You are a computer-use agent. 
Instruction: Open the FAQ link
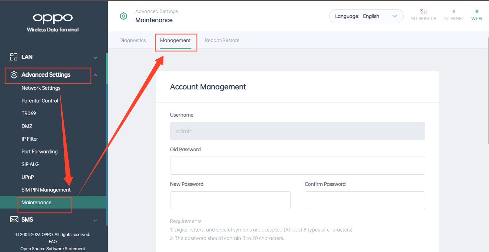point(53,242)
